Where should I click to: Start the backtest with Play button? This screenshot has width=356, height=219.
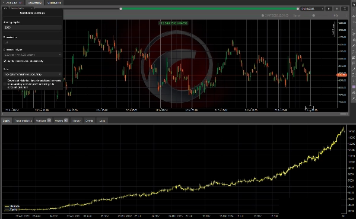pyautogui.click(x=329, y=9)
